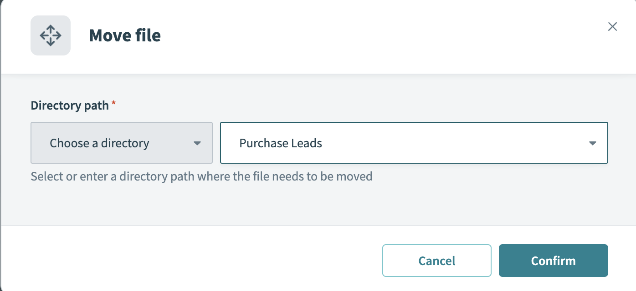Click the Move file dialog title

[125, 35]
